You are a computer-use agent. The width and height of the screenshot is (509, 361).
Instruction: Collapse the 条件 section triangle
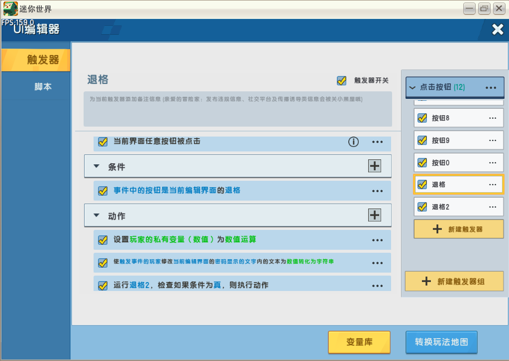click(x=97, y=166)
